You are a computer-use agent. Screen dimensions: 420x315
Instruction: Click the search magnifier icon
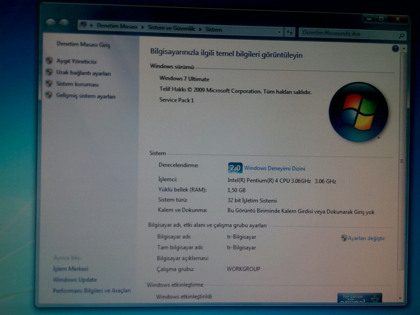(401, 35)
